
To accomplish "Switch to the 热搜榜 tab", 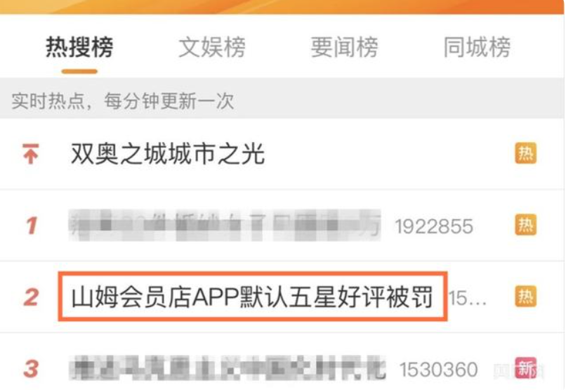I will [79, 47].
